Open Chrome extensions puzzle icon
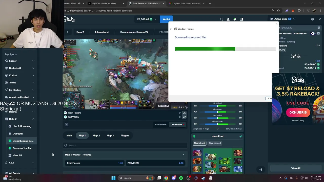Image resolution: width=324 pixels, height=182 pixels. 299,11
